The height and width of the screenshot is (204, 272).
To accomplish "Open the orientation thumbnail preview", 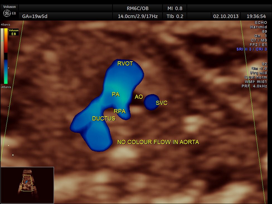I will tap(27, 185).
